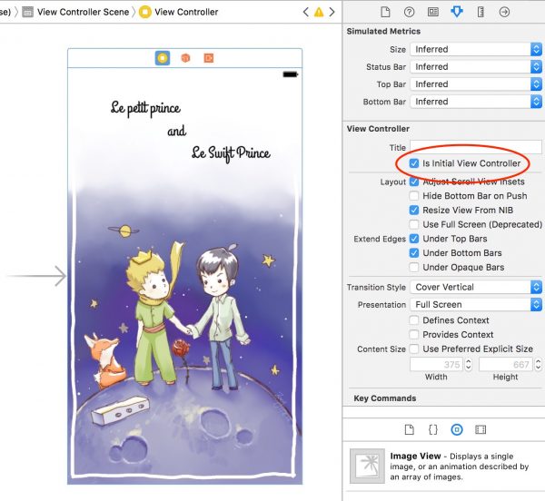This screenshot has width=545, height=501.
Task: Open the Connections inspector tab
Action: pos(504,12)
